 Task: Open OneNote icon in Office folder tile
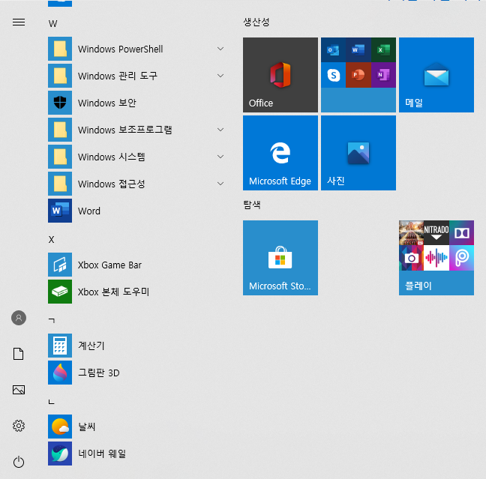tap(383, 75)
